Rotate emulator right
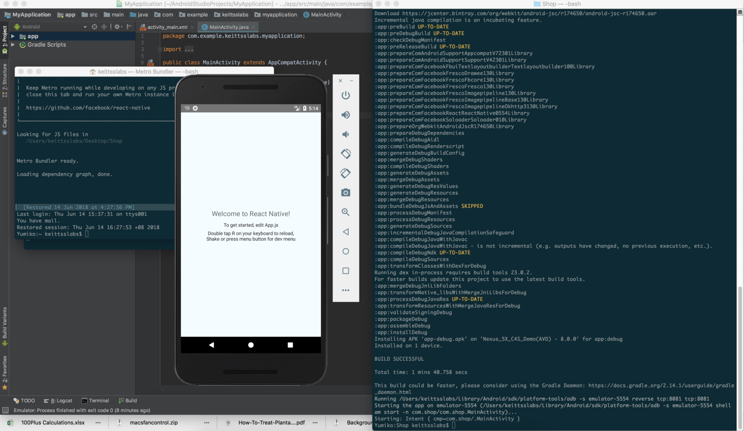 pyautogui.click(x=345, y=173)
